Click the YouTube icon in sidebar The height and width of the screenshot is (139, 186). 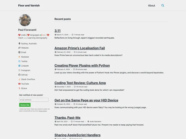point(19,84)
